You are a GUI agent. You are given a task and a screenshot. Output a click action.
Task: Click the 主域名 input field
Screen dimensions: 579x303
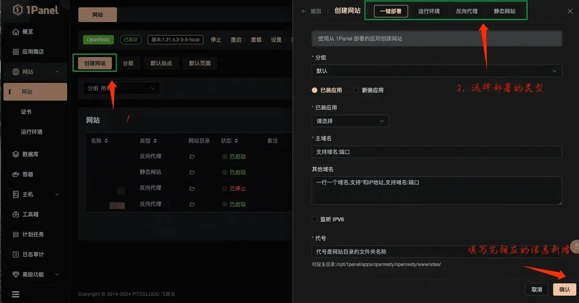point(437,152)
